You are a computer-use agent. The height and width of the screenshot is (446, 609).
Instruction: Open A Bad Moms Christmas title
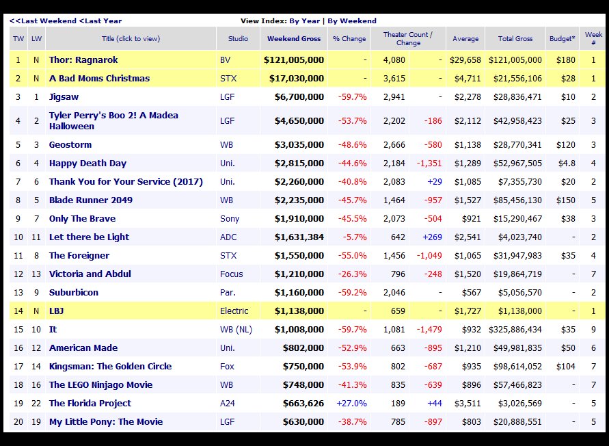(x=99, y=78)
